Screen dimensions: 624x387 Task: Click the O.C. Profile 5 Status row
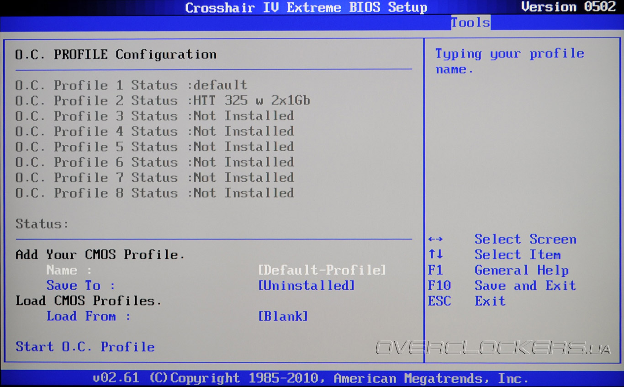click(154, 147)
